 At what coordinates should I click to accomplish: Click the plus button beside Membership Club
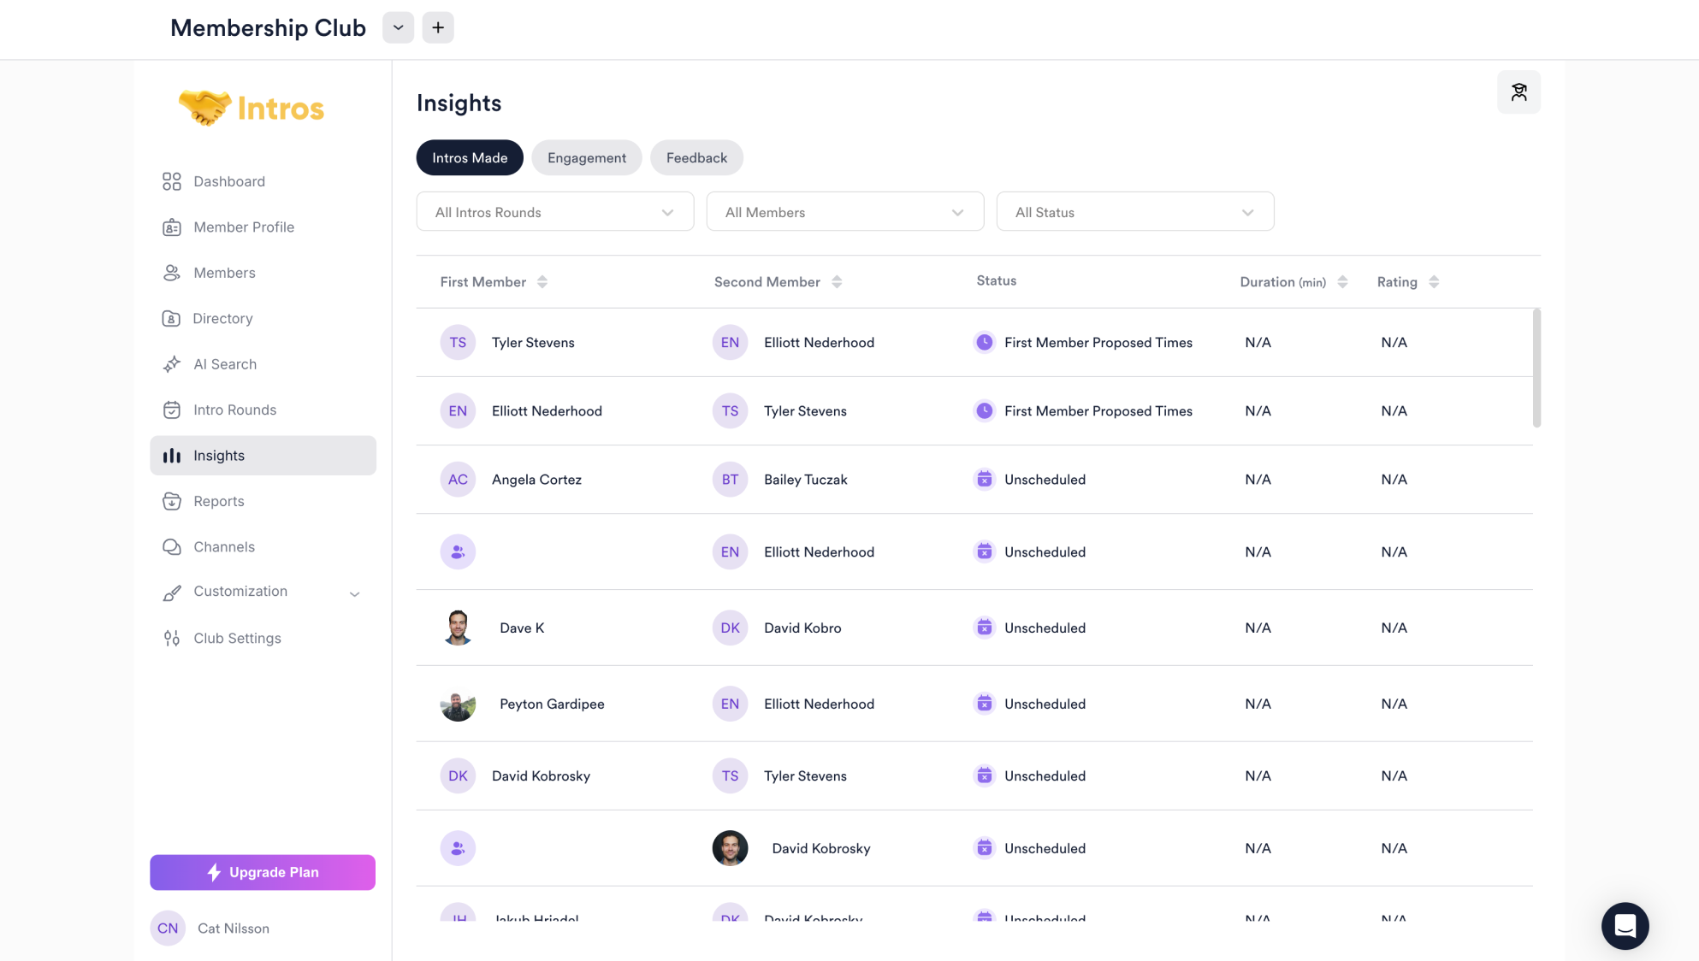[x=438, y=27]
